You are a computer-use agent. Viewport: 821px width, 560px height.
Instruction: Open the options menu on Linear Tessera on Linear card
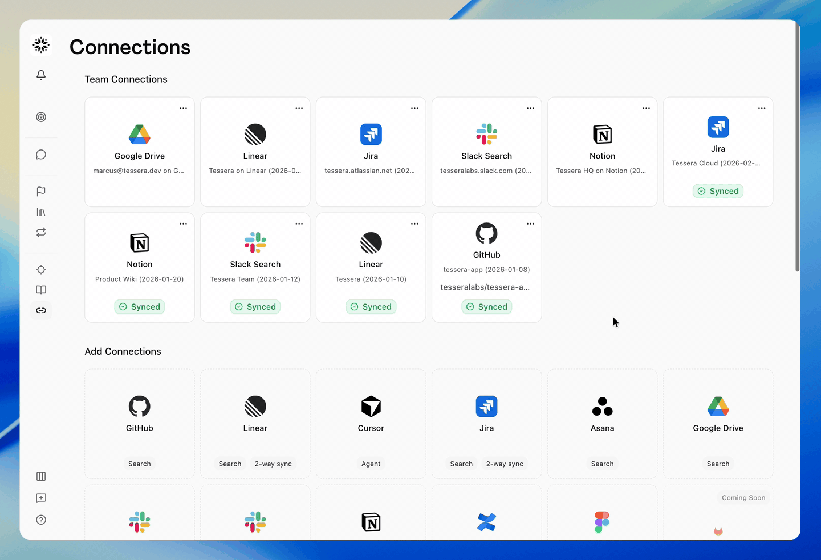pos(299,108)
